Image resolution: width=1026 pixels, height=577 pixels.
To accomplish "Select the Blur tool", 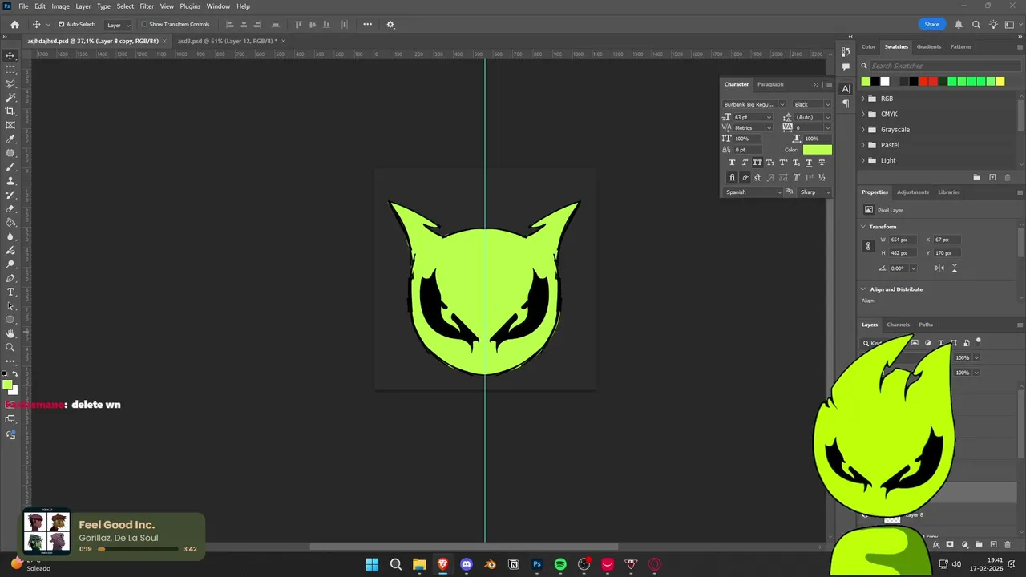I will pos(10,236).
